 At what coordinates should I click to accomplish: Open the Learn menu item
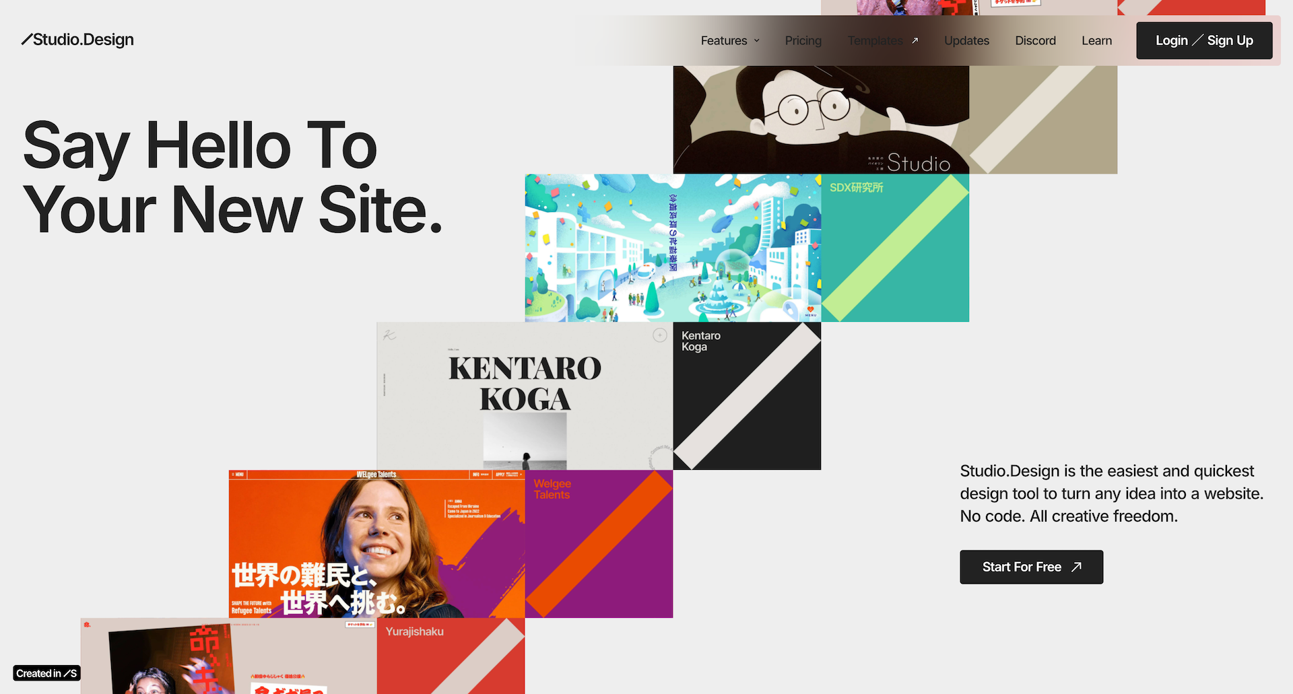pyautogui.click(x=1096, y=40)
